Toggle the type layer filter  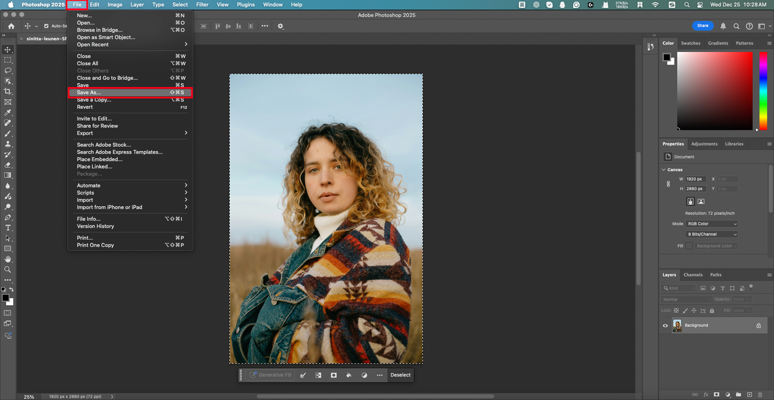(x=723, y=288)
